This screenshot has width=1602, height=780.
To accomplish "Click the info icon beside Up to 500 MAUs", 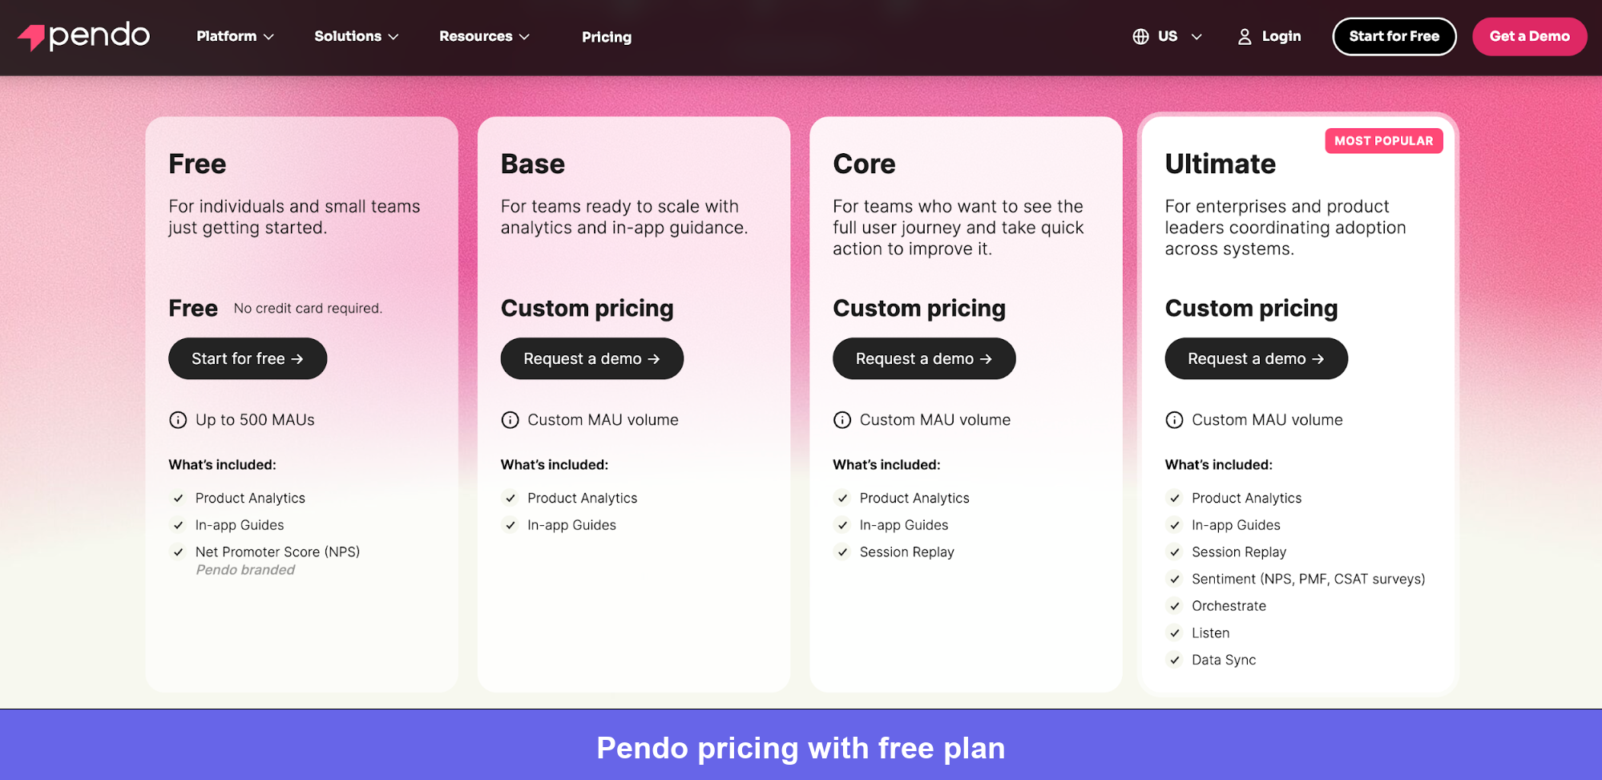I will tap(177, 419).
